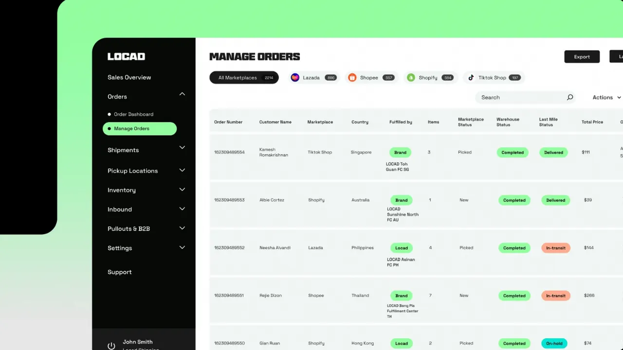Screen dimensions: 623x350
Task: Expand the Inventory section
Action: [x=182, y=190]
